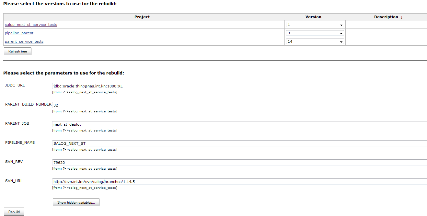Viewport: 427px width, 216px height.
Task: Click the Version column header
Action: coord(313,17)
